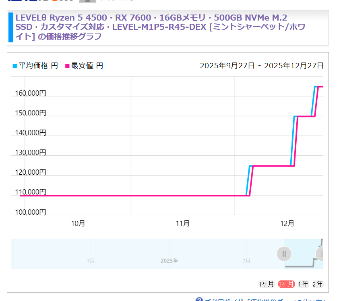Screen dimensions: 337x301
Task: Click the right range handle at navigator edge
Action: point(321,254)
